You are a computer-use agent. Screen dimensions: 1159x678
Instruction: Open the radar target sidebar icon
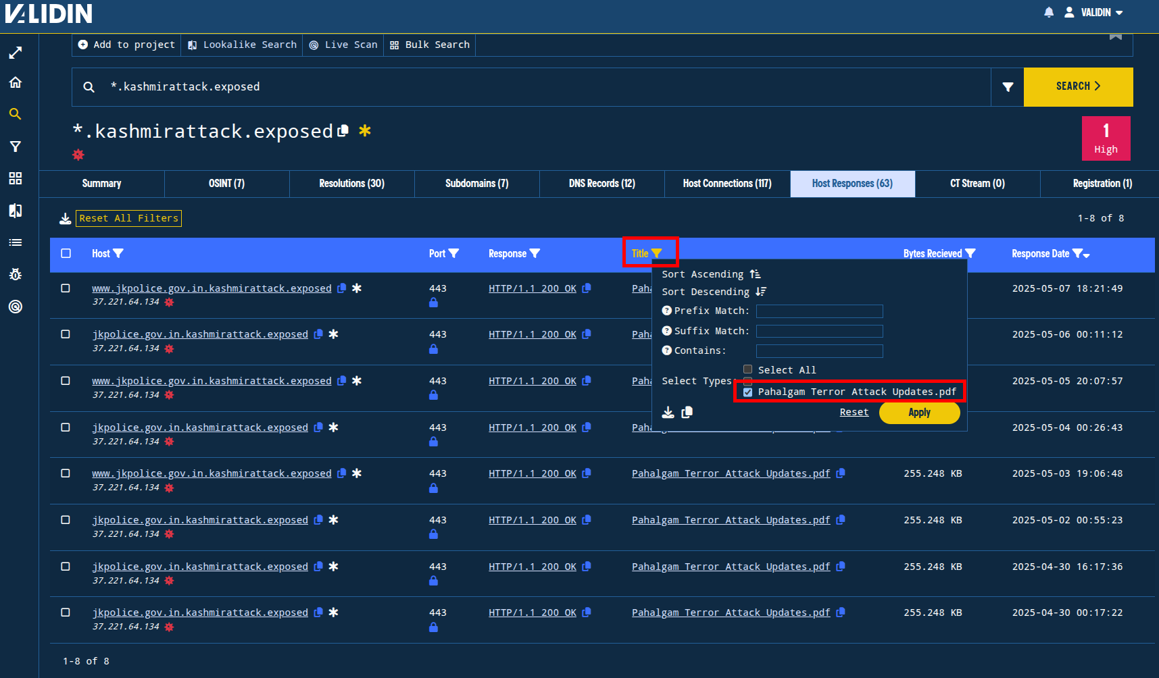pyautogui.click(x=16, y=307)
